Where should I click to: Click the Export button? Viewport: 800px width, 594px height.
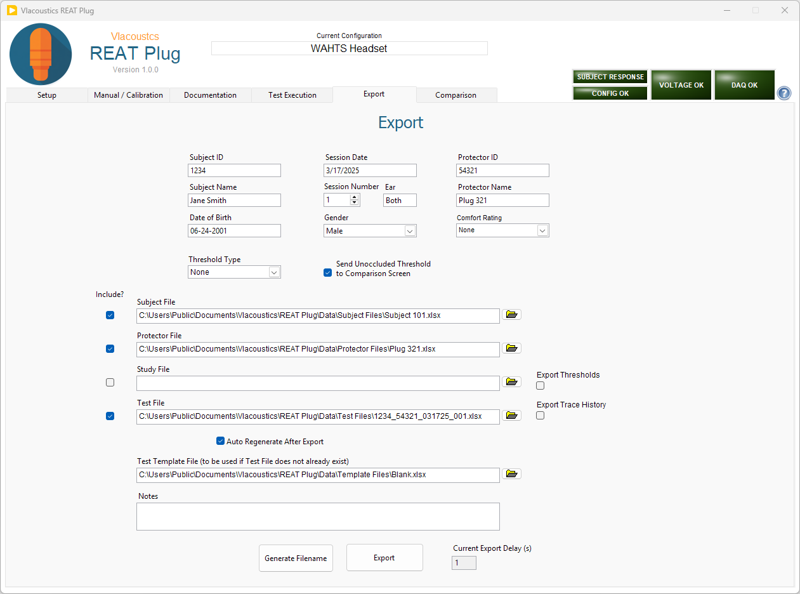coord(384,558)
